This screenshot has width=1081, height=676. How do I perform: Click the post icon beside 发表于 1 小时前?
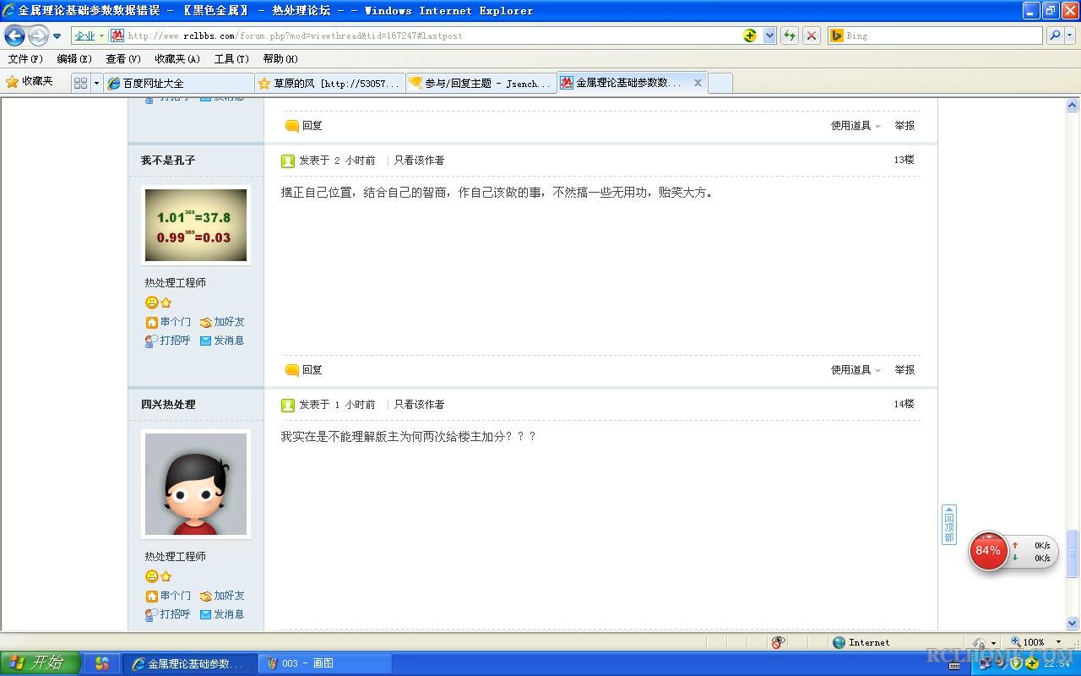click(288, 405)
